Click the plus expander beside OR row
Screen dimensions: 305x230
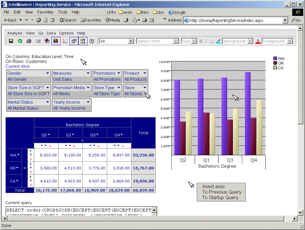click(25, 168)
